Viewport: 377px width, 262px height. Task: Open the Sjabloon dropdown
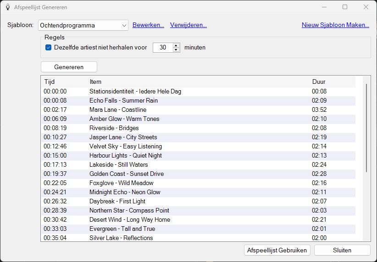coord(83,25)
